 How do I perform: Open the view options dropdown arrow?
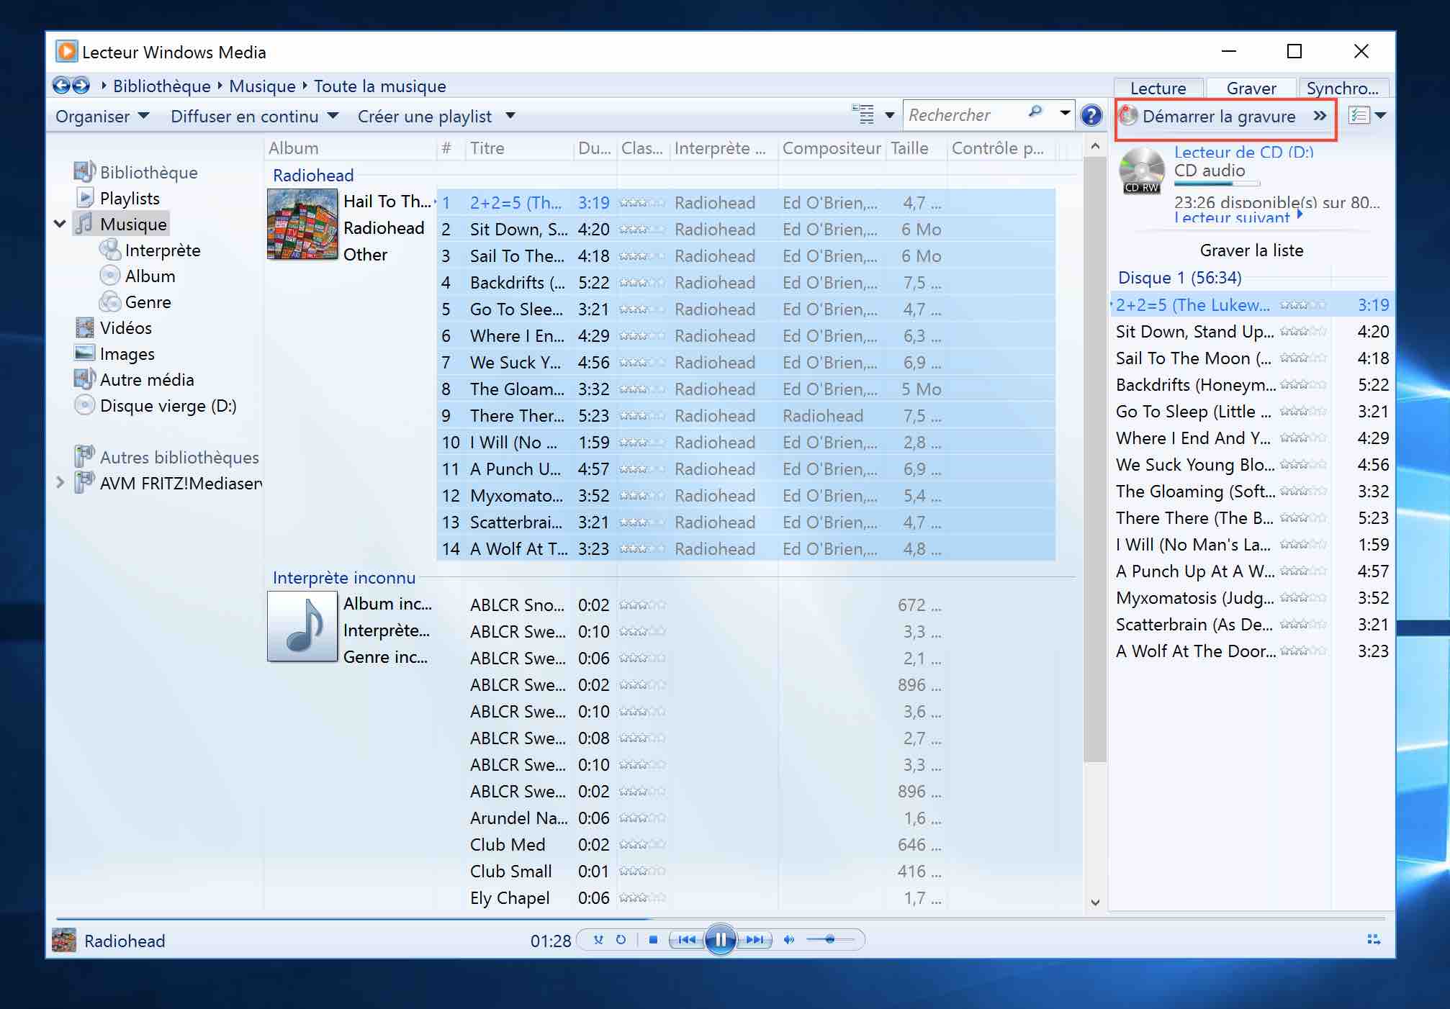click(x=890, y=115)
